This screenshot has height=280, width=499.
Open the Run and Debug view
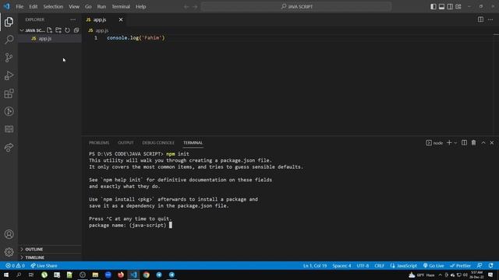(x=9, y=75)
